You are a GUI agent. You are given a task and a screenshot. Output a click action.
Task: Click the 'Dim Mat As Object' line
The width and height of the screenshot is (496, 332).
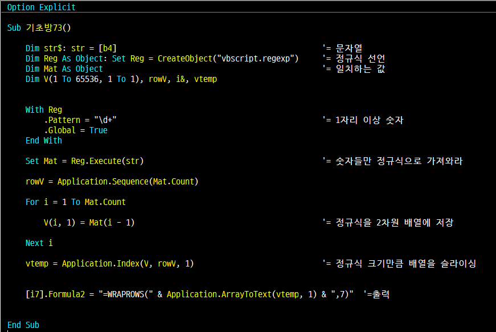coord(64,69)
